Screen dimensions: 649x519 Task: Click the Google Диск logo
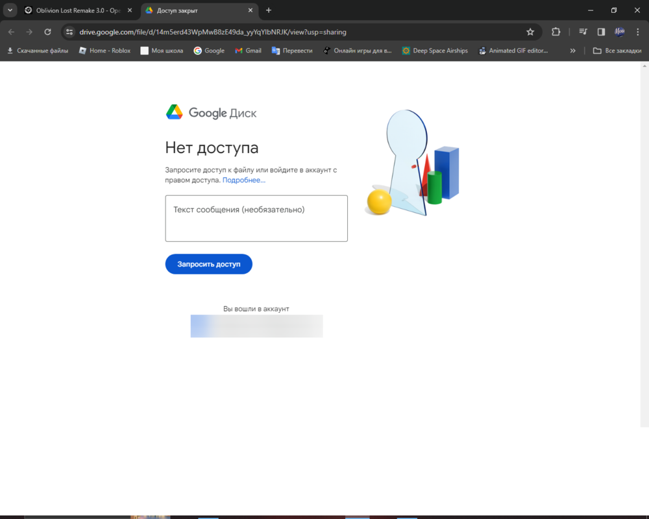211,113
